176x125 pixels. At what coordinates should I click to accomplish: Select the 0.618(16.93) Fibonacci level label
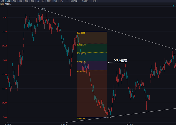82,71
